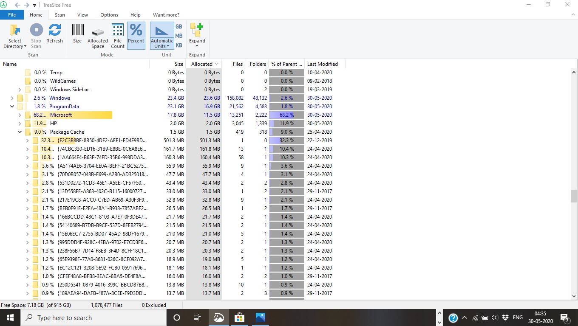
Task: Open the Help ribbon tab
Action: 136,15
